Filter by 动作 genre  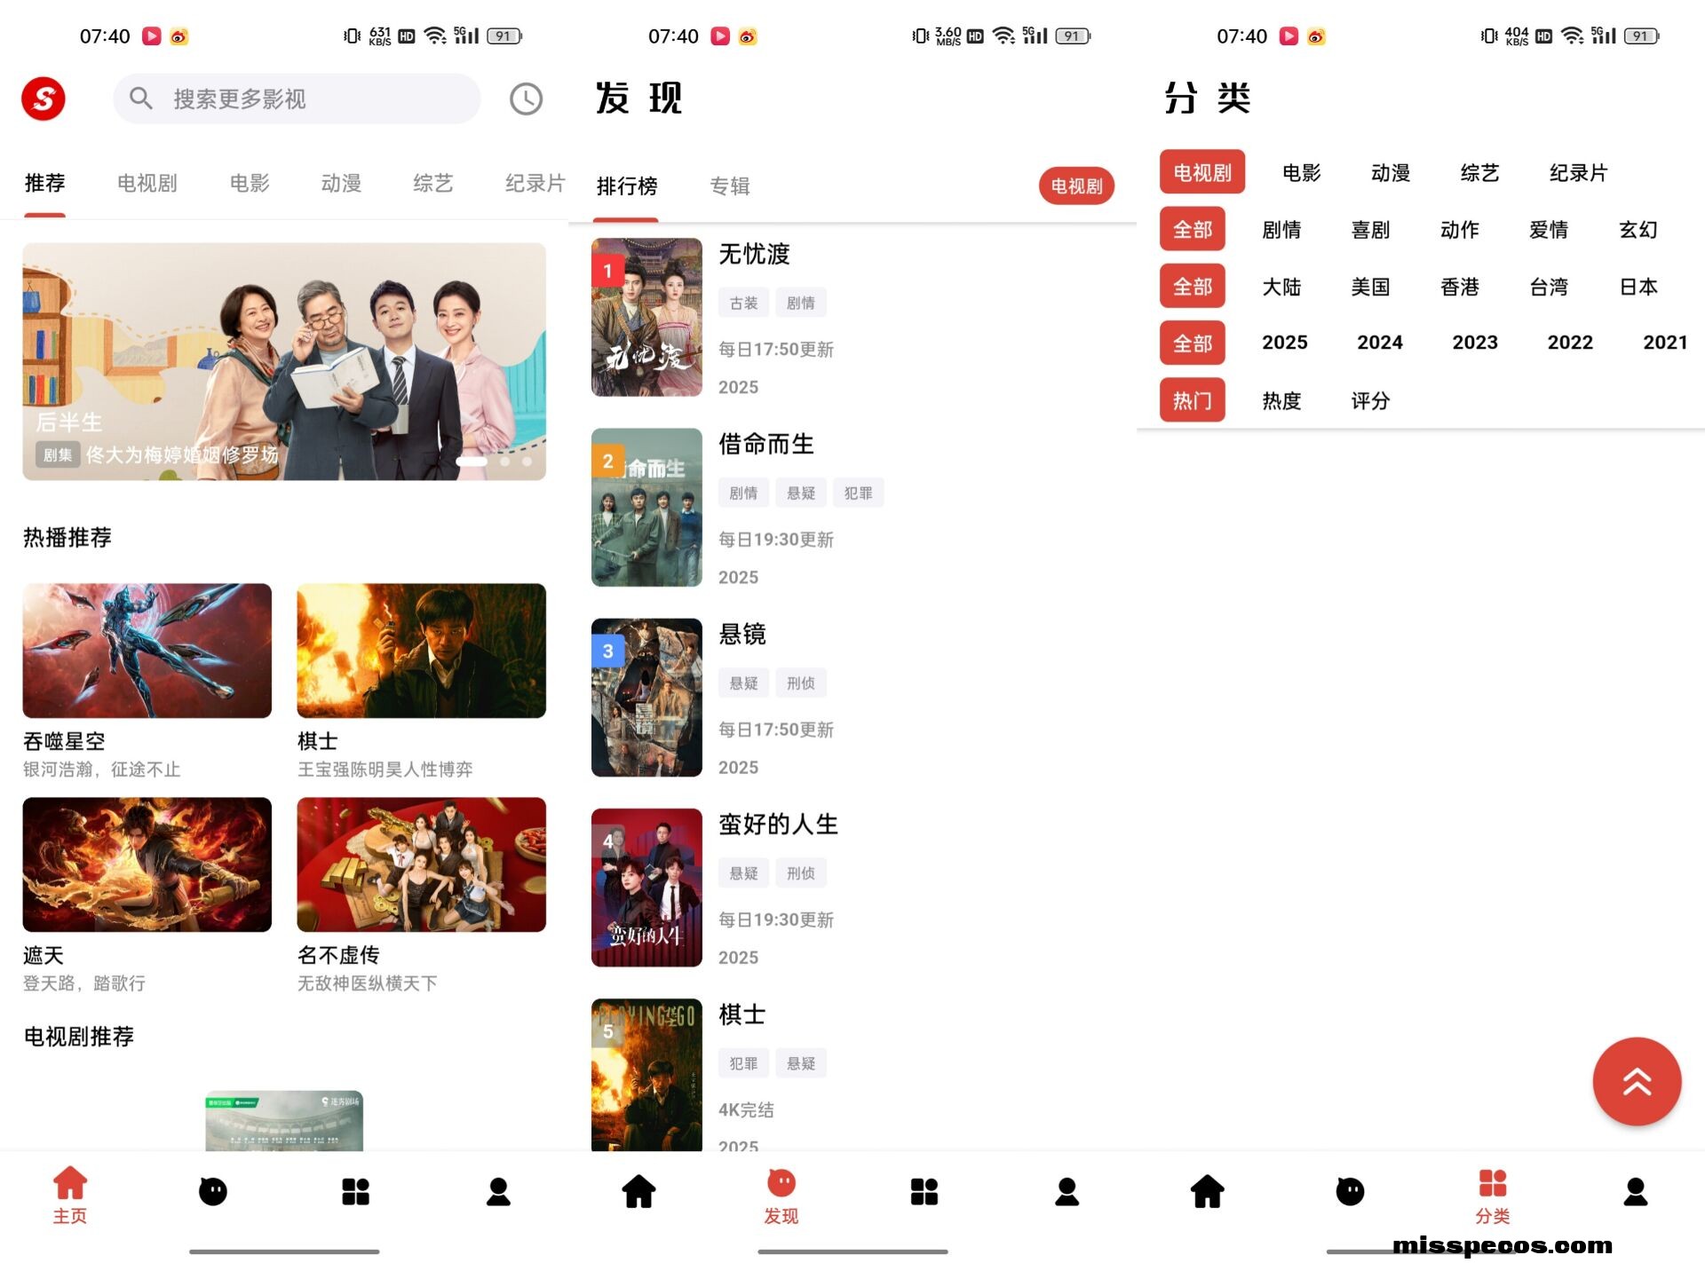(x=1460, y=229)
